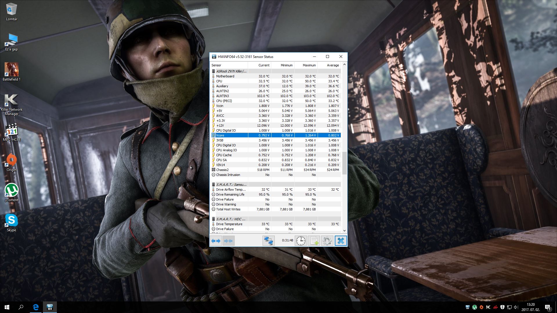Viewport: 557px width, 313px height.
Task: Select the VIN14 voltage row
Action: coord(276,165)
